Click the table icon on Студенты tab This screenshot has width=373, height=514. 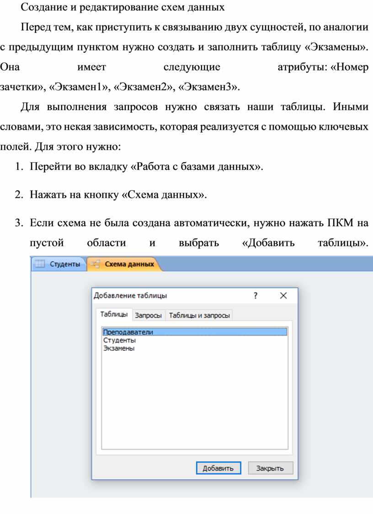tap(40, 264)
